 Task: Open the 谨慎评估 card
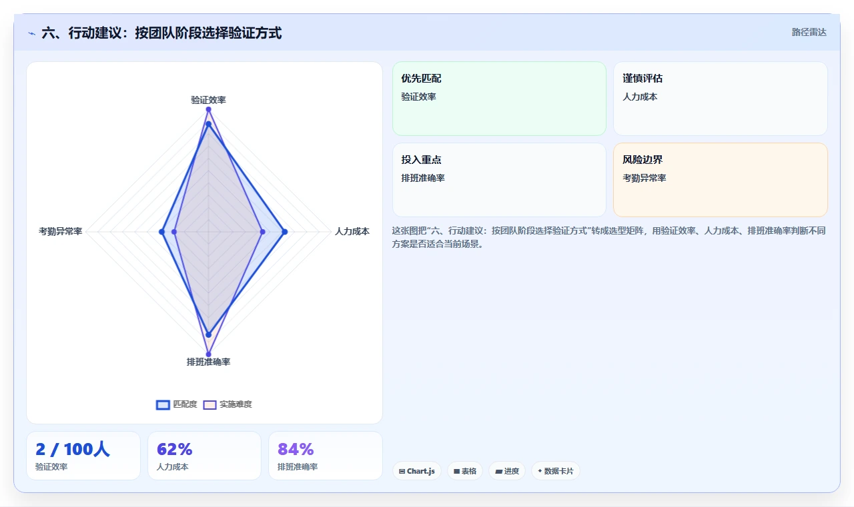coord(721,99)
